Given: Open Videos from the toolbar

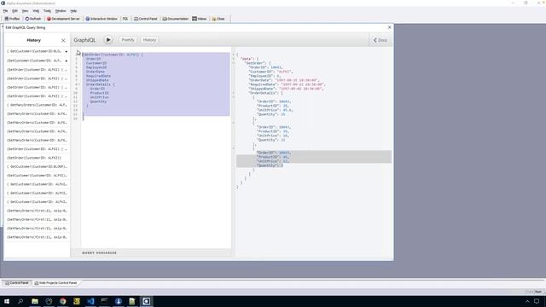Looking at the screenshot, I should click(199, 19).
